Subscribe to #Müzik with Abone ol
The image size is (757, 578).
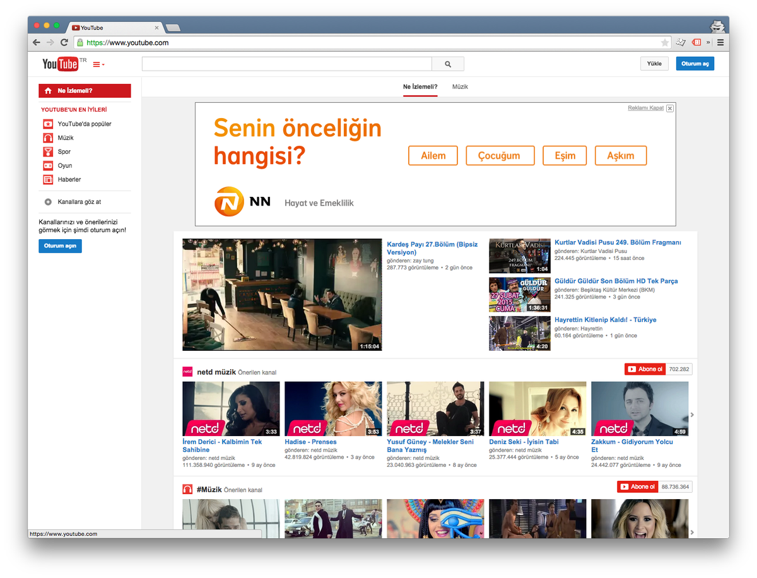click(x=637, y=487)
